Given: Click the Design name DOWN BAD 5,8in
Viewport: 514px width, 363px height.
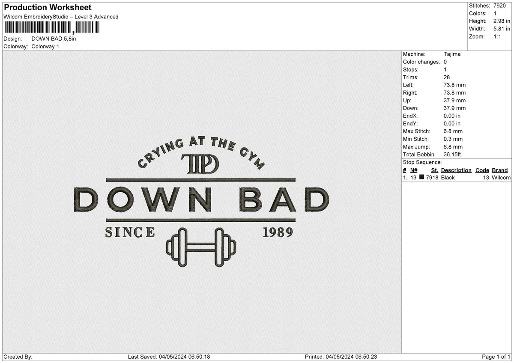Looking at the screenshot, I should 54,38.
